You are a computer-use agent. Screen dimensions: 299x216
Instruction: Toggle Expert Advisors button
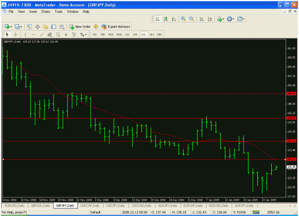point(116,27)
